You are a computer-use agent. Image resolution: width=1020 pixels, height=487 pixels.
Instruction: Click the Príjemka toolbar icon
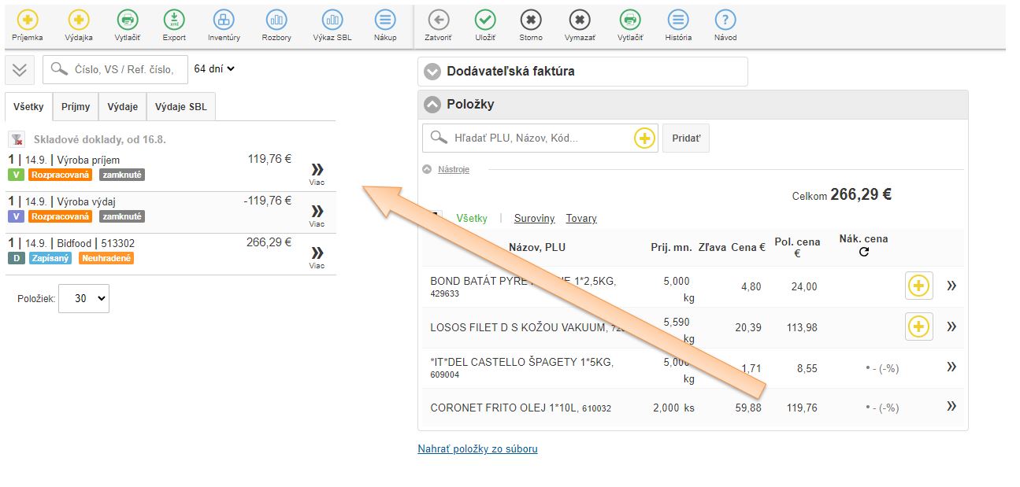pos(28,21)
